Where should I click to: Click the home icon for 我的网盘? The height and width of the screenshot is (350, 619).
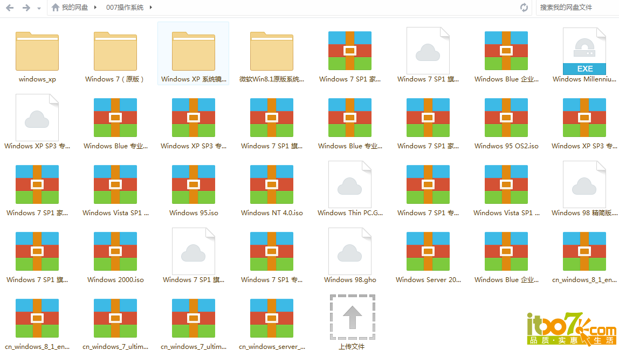coord(56,8)
